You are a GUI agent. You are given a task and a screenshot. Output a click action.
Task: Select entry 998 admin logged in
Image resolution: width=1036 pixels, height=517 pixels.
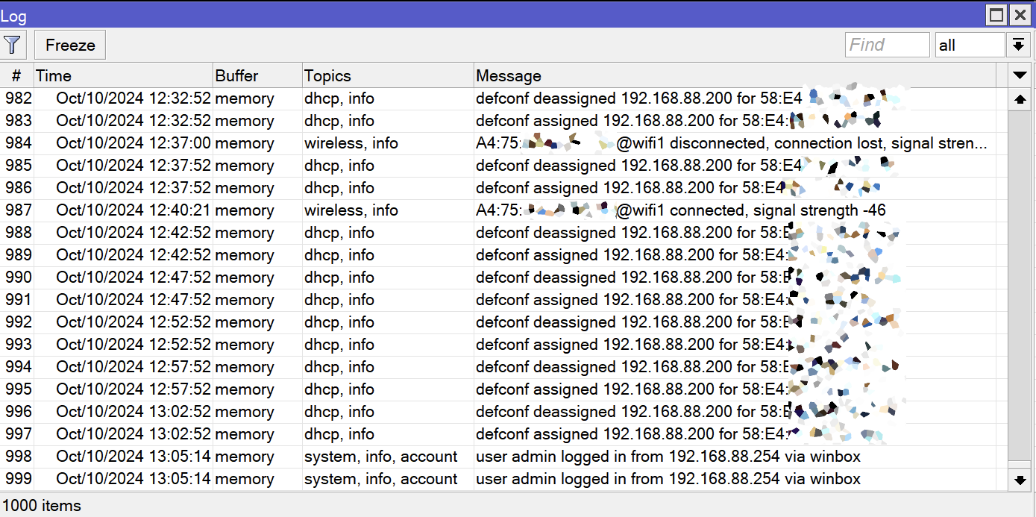coord(503,457)
